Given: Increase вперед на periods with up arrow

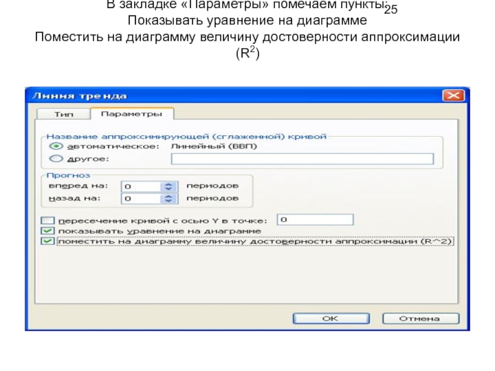Looking at the screenshot, I should click(x=168, y=183).
